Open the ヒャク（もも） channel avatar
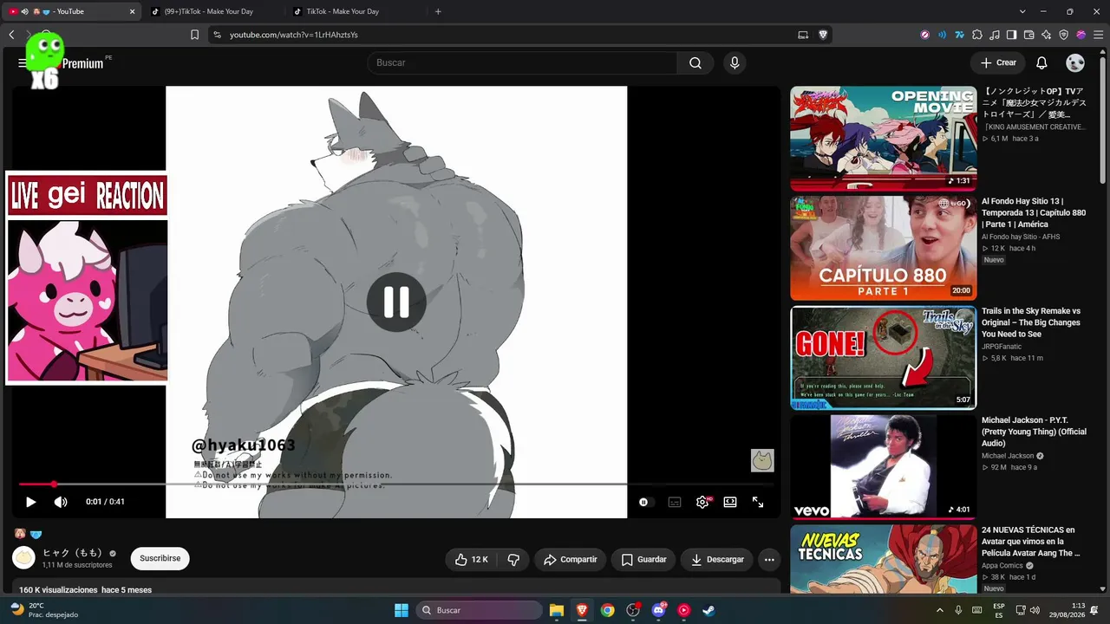The height and width of the screenshot is (624, 1110). coord(24,558)
